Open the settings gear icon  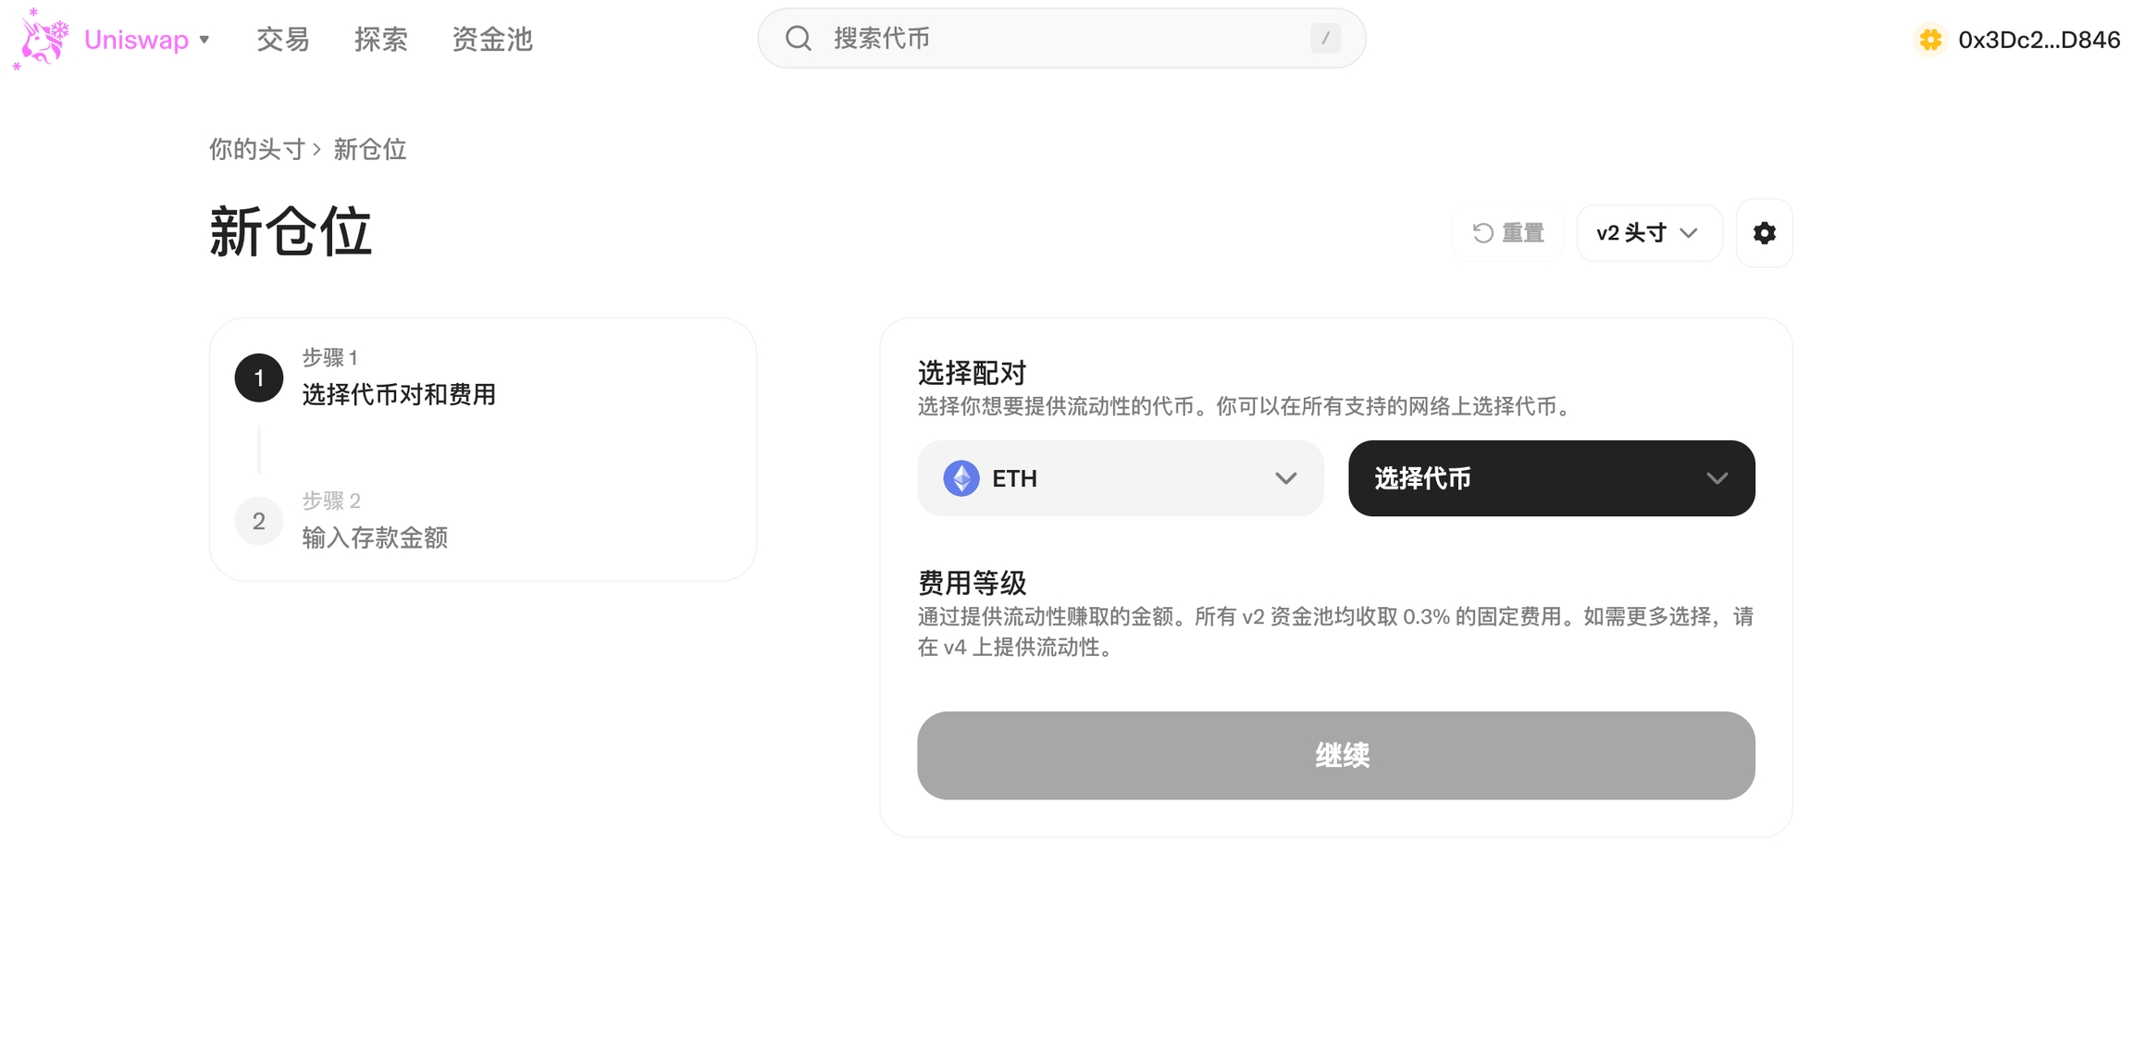[1764, 233]
